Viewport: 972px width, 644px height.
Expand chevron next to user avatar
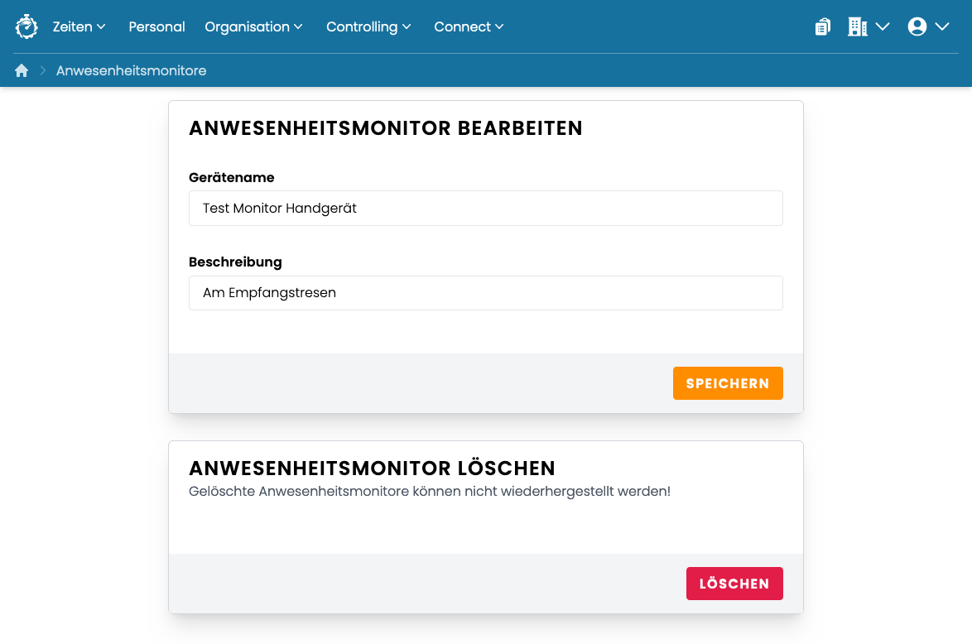tap(942, 26)
